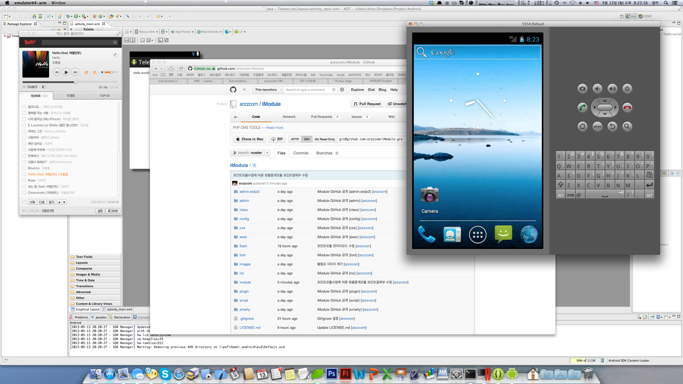The height and width of the screenshot is (384, 683).
Task: Expand the Layouts palette category
Action: point(82,263)
